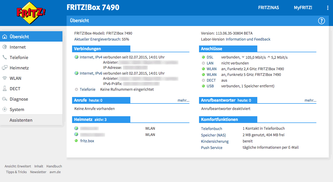
Task: Open the System menu item
Action: point(31,109)
